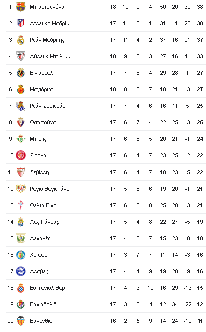Click the Atlético Madrid crest icon
Image resolution: width=206 pixels, height=332 pixels.
click(x=21, y=23)
